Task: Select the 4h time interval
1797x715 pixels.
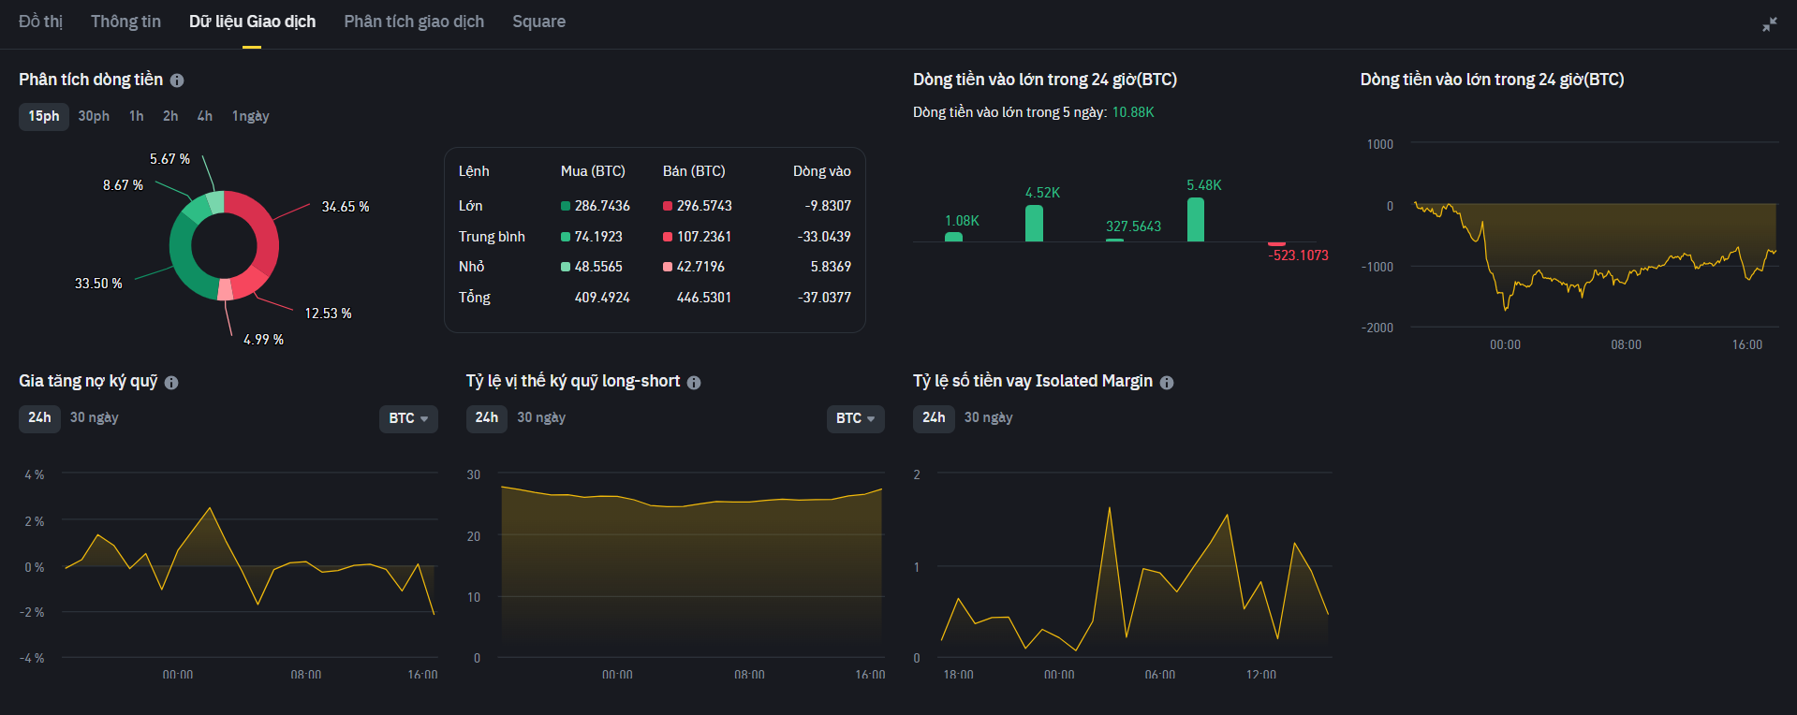Action: (x=205, y=116)
